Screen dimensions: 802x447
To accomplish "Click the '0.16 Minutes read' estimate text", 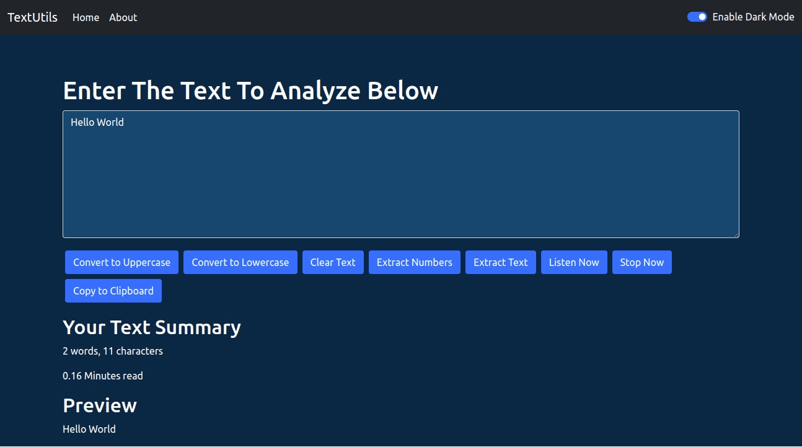I will pyautogui.click(x=102, y=376).
